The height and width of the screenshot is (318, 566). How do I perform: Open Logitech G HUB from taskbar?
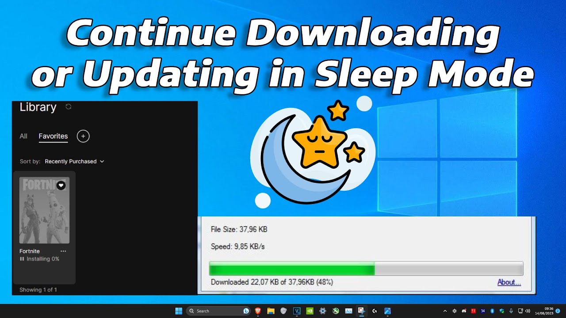pos(375,311)
